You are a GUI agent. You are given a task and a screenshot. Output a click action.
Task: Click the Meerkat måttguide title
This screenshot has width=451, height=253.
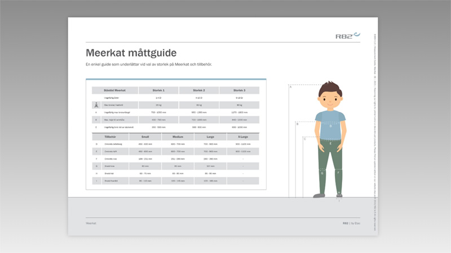(x=131, y=53)
